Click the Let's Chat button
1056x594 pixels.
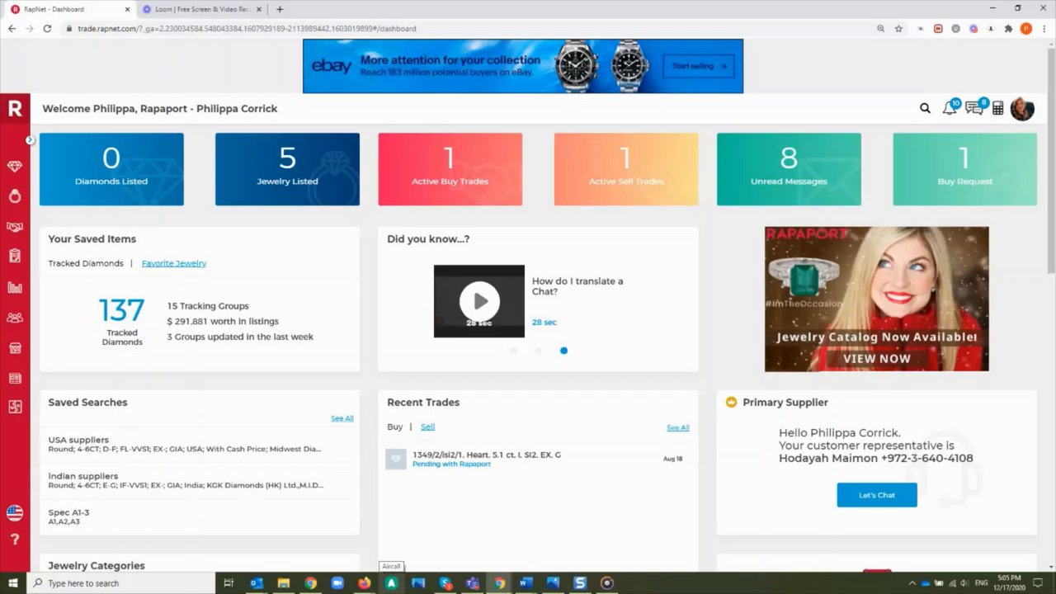click(x=877, y=495)
